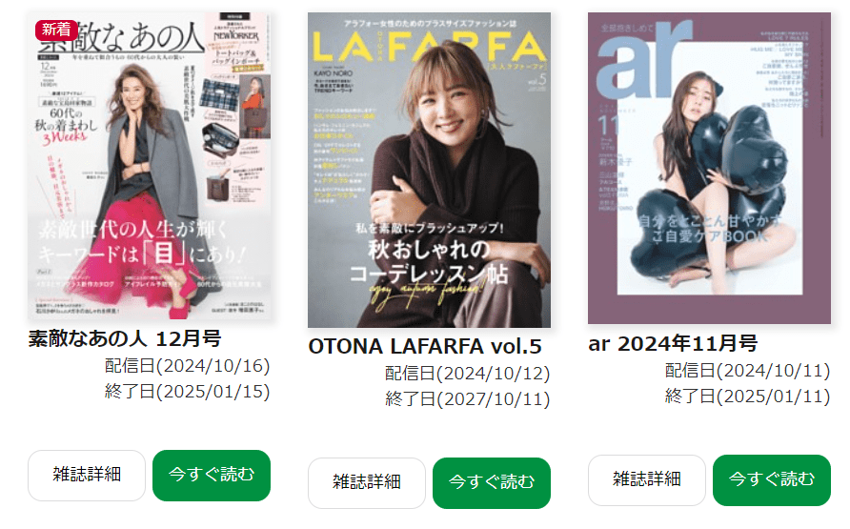This screenshot has width=850, height=529.
Task: Select the 配信日(2024/10/12) text
Action: [x=467, y=374]
